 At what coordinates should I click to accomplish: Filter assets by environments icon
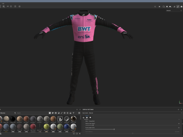point(71,113)
